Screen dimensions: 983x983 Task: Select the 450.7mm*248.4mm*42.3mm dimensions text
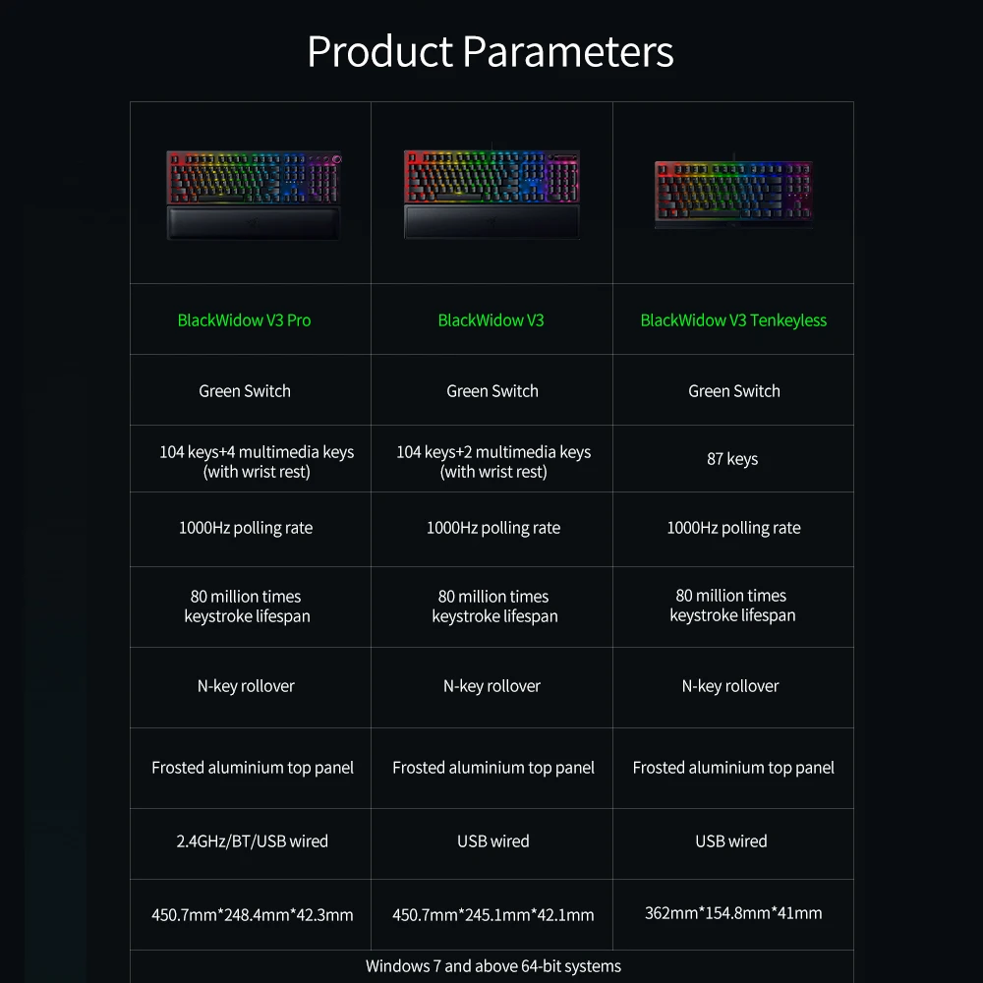click(253, 915)
